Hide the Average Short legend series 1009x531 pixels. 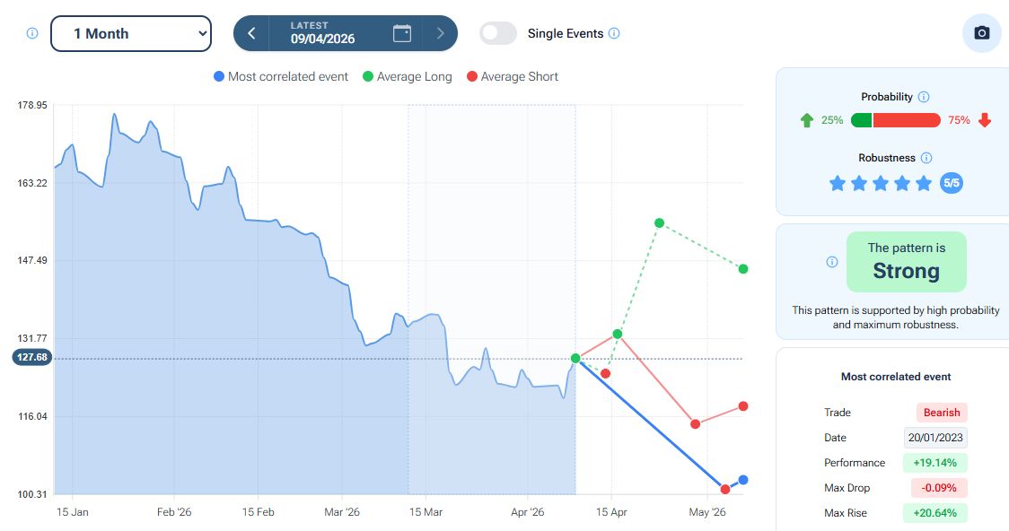coord(513,77)
